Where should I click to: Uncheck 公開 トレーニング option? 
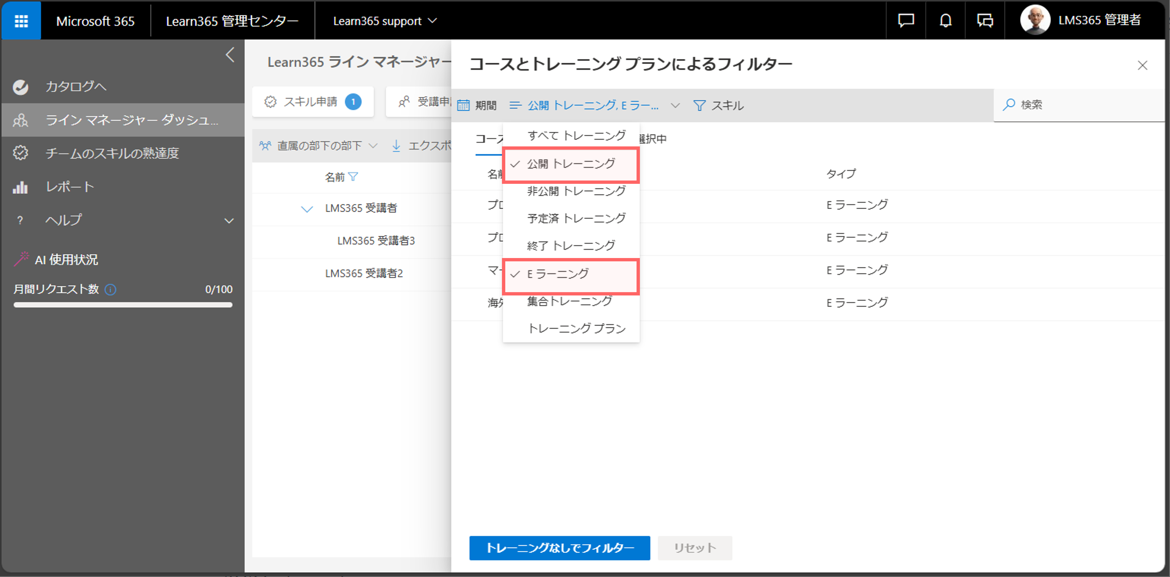pyautogui.click(x=571, y=164)
